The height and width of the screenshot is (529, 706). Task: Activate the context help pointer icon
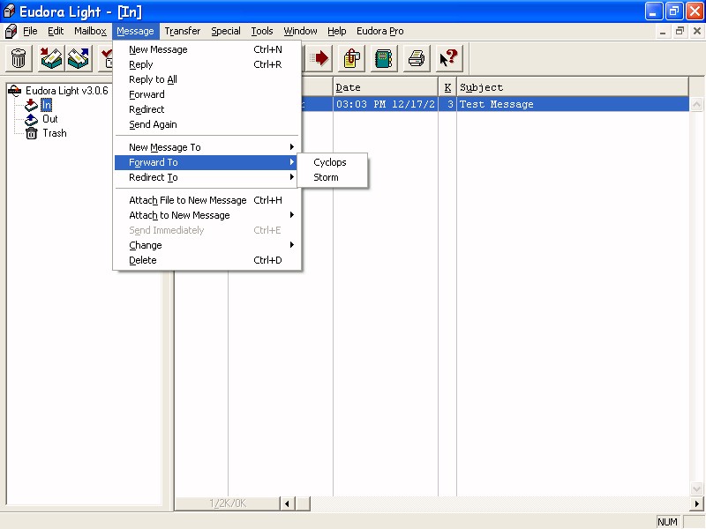[x=449, y=58]
